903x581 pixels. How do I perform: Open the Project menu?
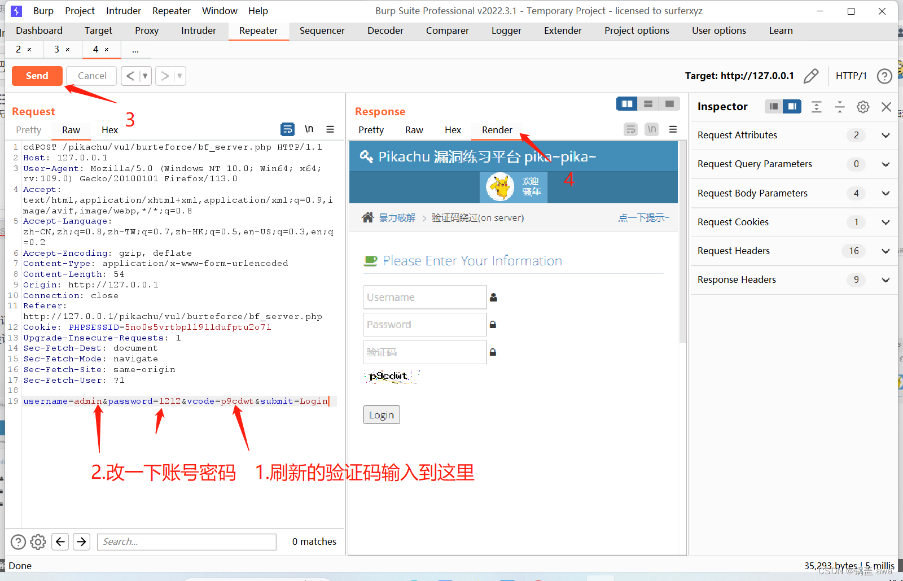click(80, 11)
